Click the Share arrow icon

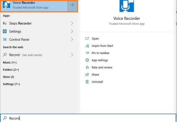87,75
